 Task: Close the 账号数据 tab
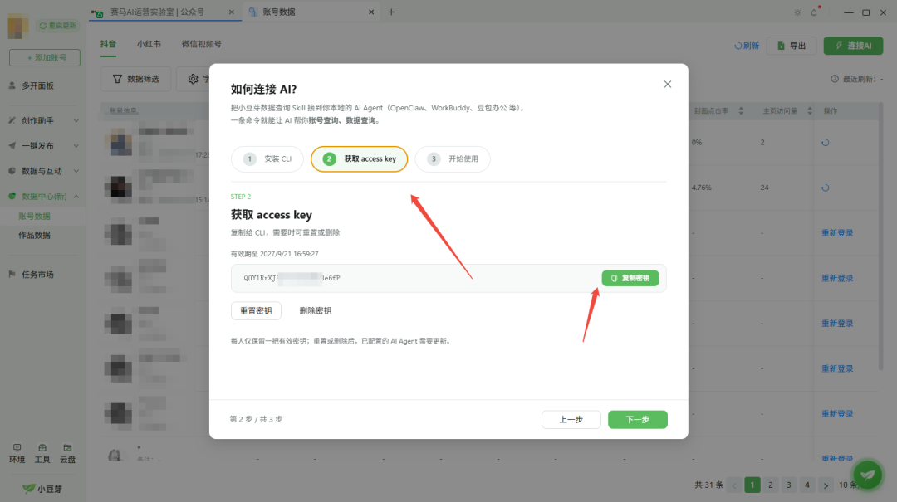371,12
